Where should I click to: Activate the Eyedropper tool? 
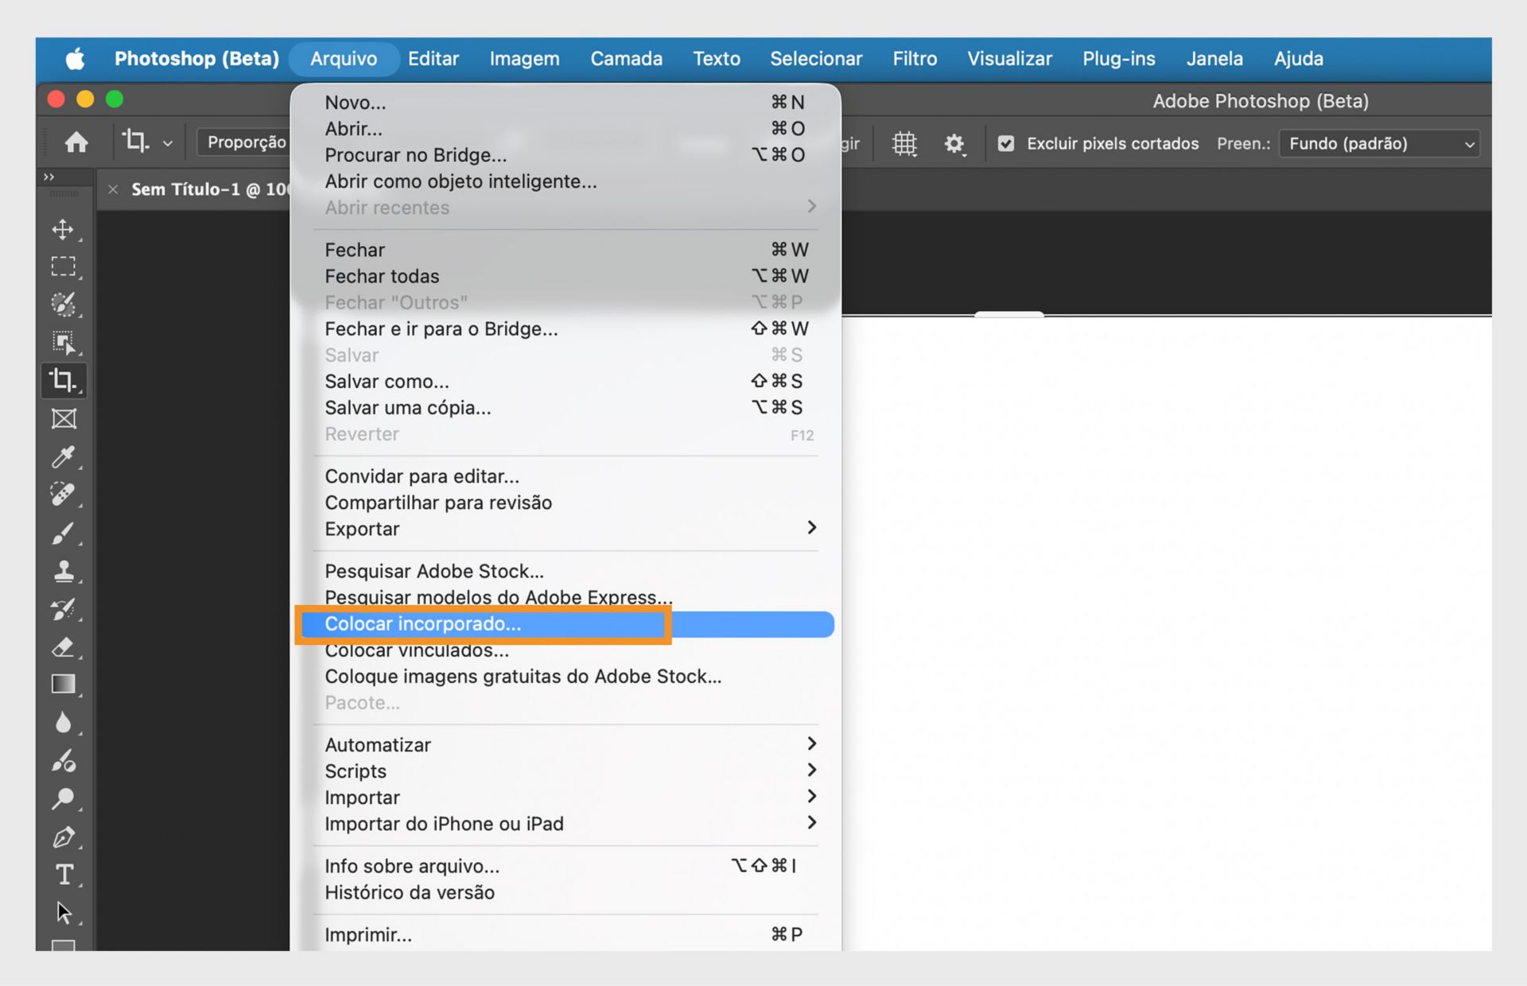point(64,457)
